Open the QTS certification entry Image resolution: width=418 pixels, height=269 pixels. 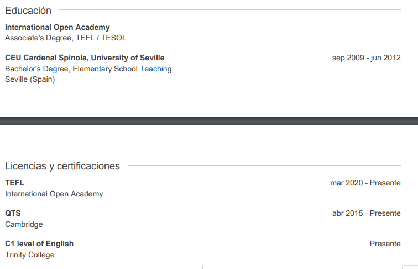point(13,213)
